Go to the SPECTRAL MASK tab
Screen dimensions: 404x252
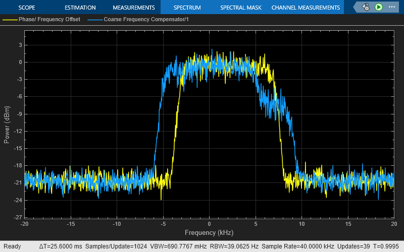click(x=241, y=8)
